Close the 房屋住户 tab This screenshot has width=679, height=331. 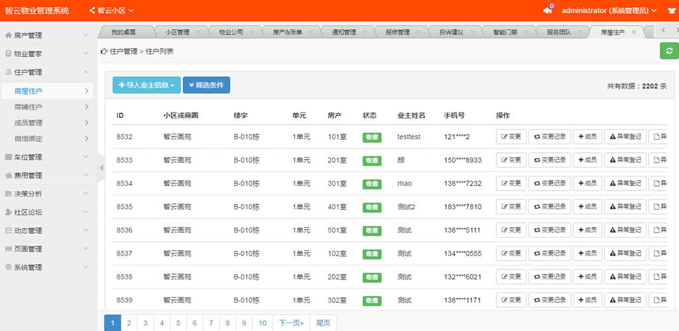coord(633,32)
